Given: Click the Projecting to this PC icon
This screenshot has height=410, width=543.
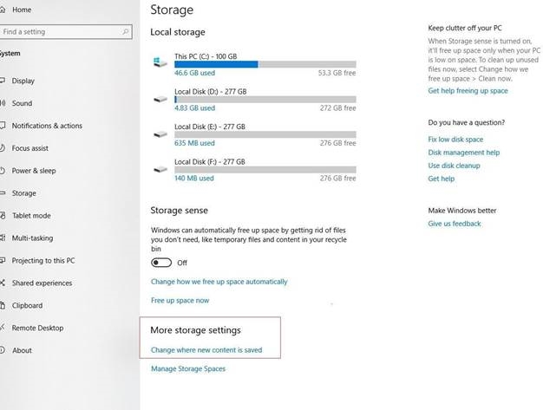Looking at the screenshot, I should 3,261.
